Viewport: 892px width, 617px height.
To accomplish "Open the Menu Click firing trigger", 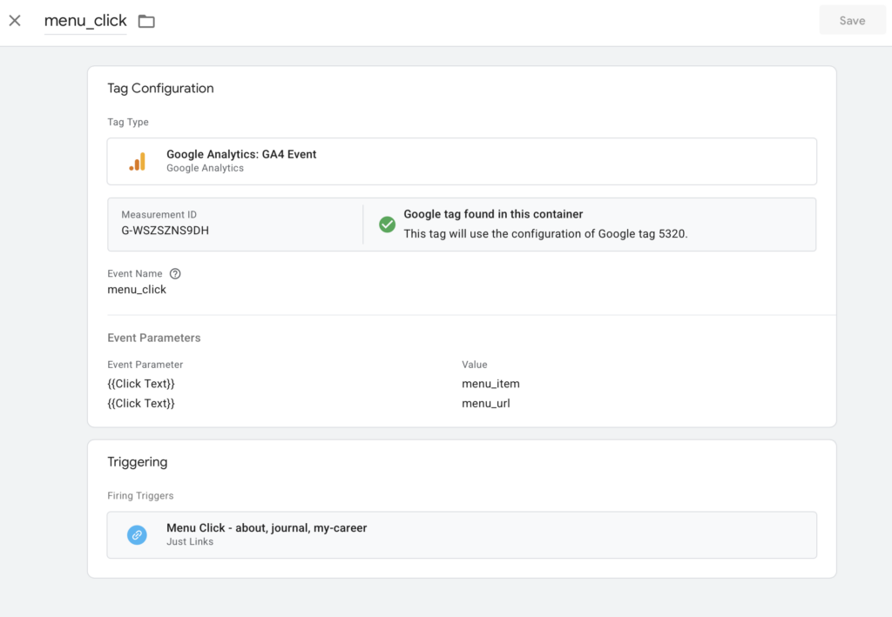I will [267, 528].
